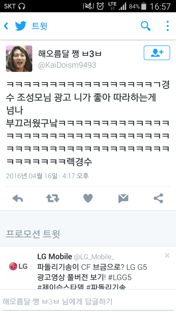Tap the #LGG5 hashtag
This screenshot has width=176, height=313.
pyautogui.click(x=120, y=277)
